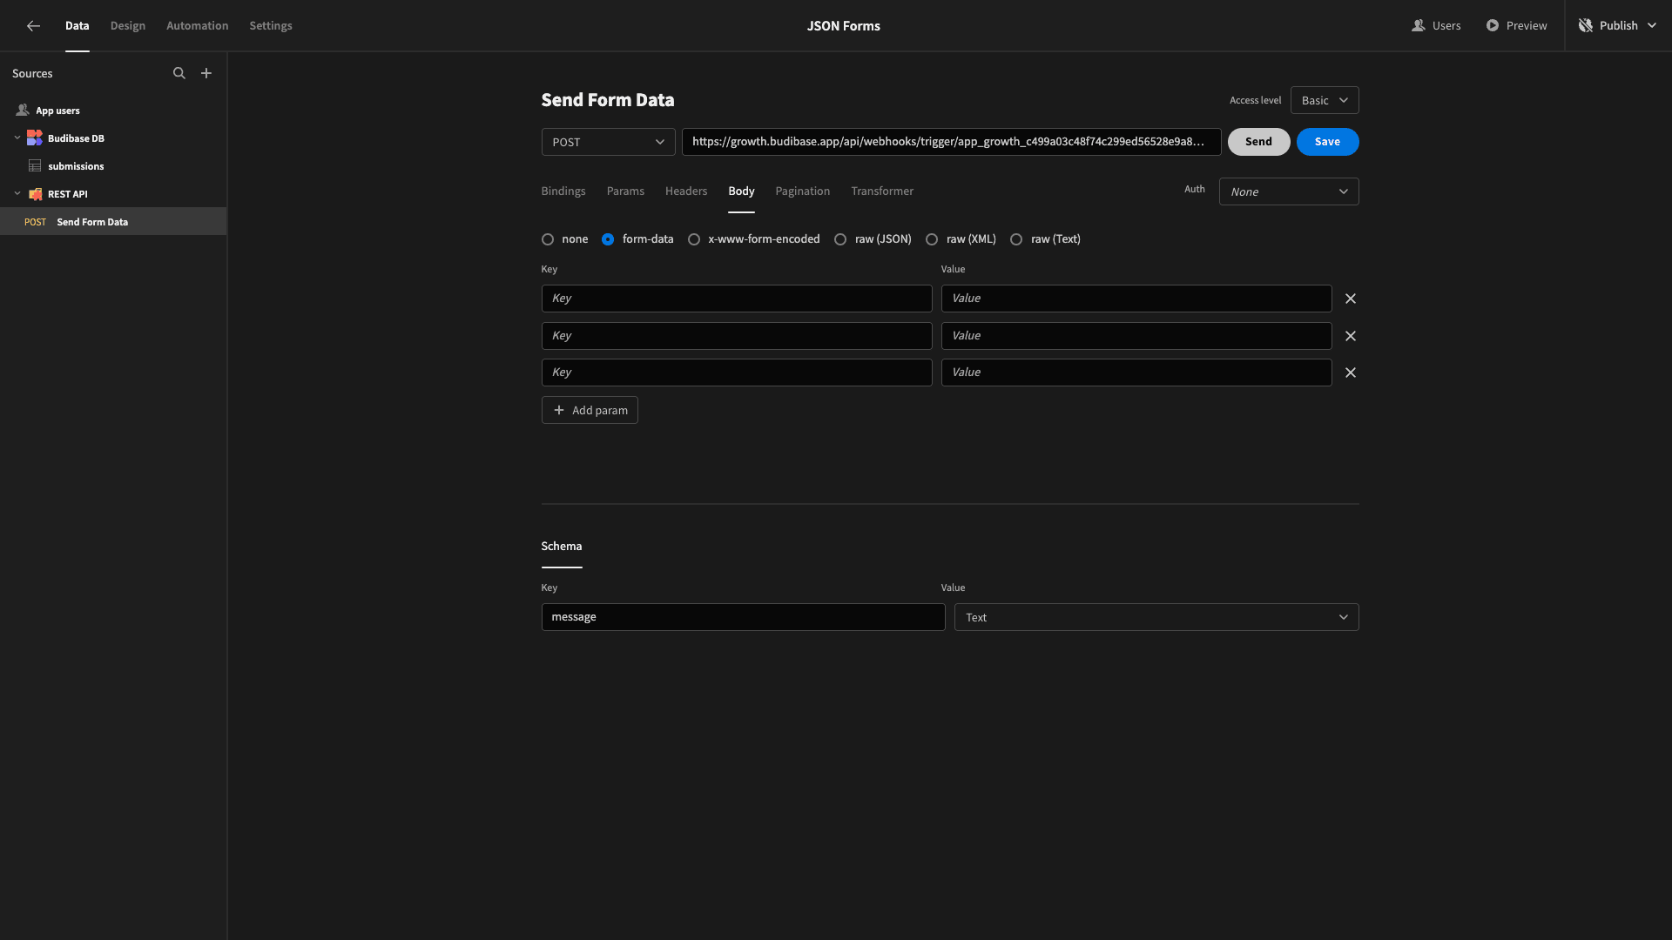Click the request URL field
Screen dimensions: 1672x940
(951, 142)
